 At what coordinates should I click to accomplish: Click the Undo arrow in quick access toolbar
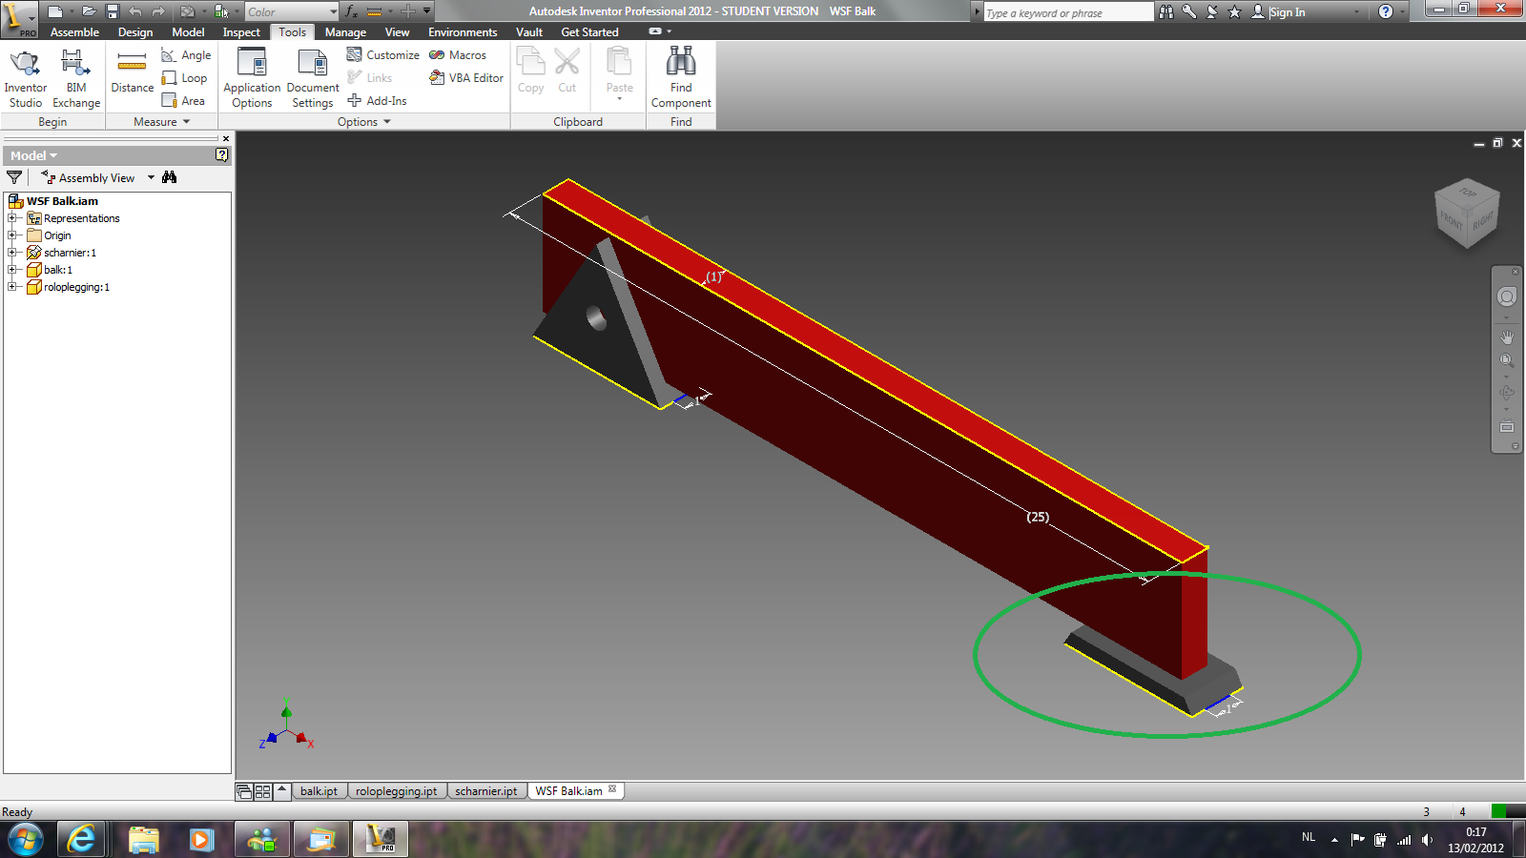(135, 11)
